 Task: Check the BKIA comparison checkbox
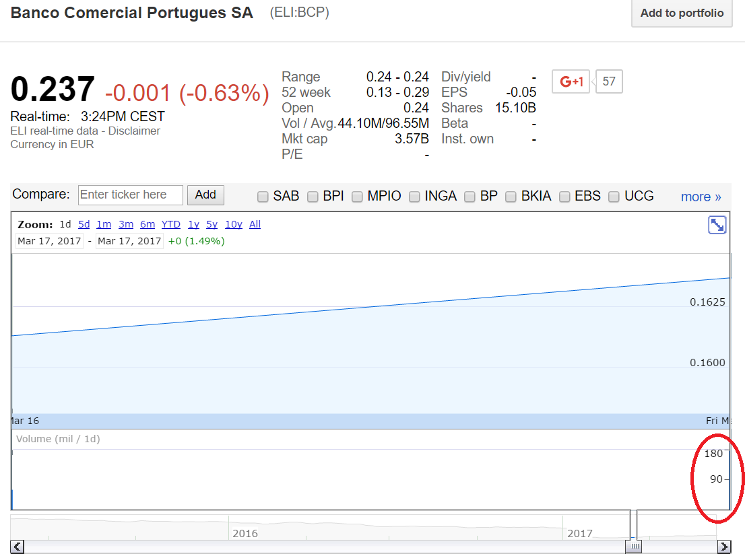coord(511,197)
